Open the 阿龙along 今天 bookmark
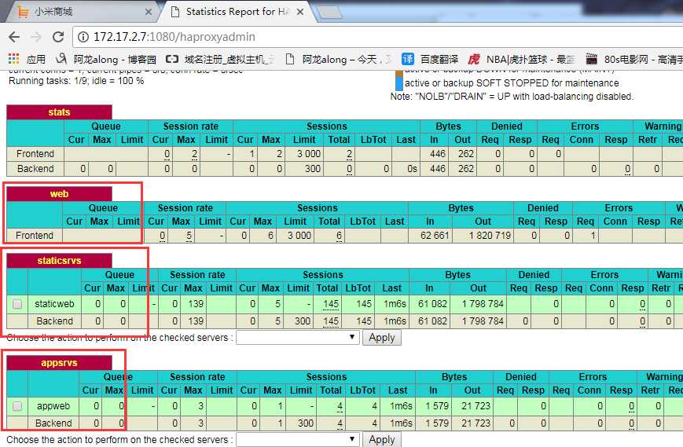Image resolution: width=683 pixels, height=447 pixels. tap(338, 59)
